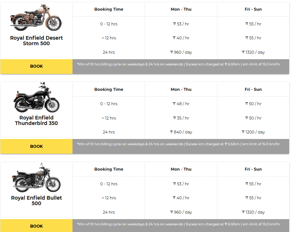Image resolution: width=291 pixels, height=232 pixels.
Task: Book the Royal Enfield Bullet 500
Action: (x=36, y=226)
